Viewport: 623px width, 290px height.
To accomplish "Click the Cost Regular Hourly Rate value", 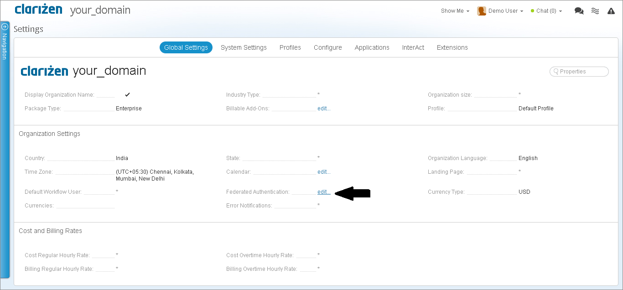I will coord(117,255).
